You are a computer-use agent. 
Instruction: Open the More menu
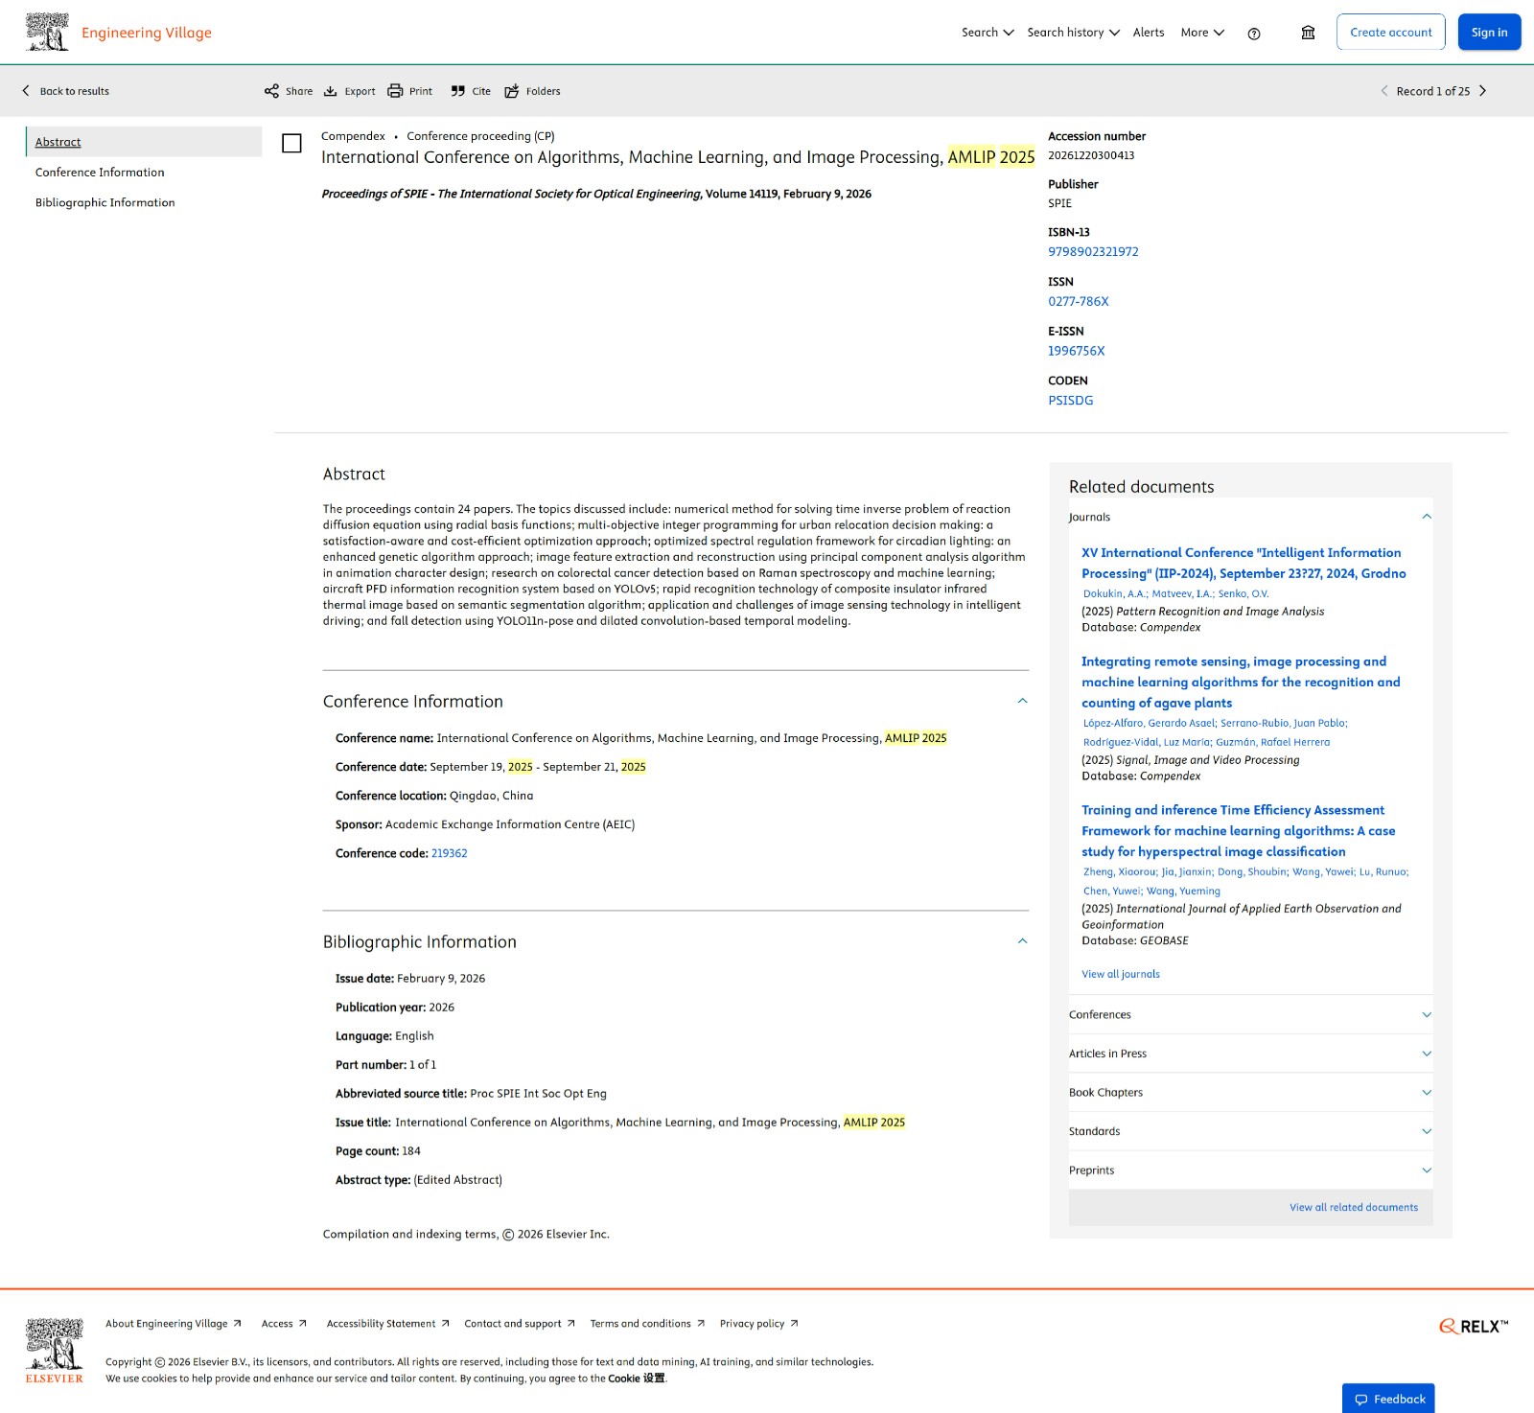point(1202,33)
